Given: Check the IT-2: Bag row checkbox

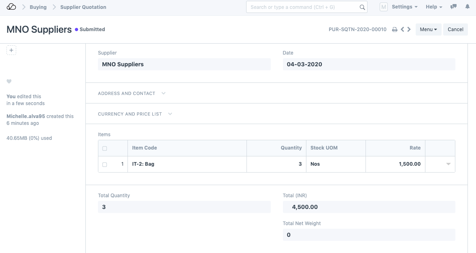Looking at the screenshot, I should pos(105,164).
